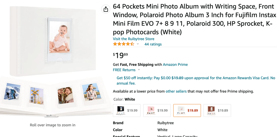This screenshot has width=277, height=137.
Task: Click the large $19.89 price
Action: pos(120,55)
